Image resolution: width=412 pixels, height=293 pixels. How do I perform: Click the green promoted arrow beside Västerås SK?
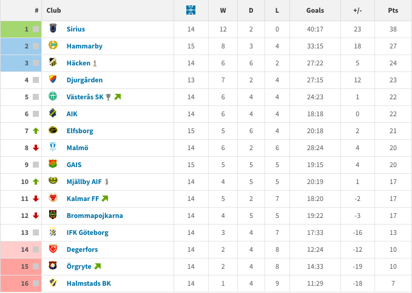pos(118,97)
